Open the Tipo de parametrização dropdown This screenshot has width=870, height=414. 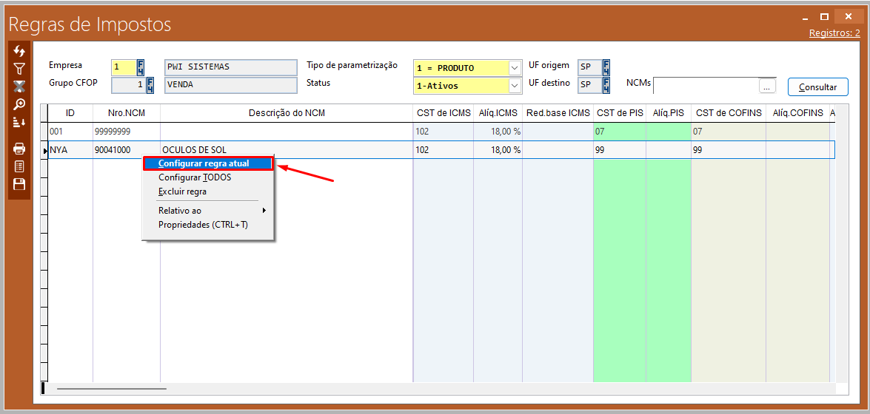click(x=515, y=68)
